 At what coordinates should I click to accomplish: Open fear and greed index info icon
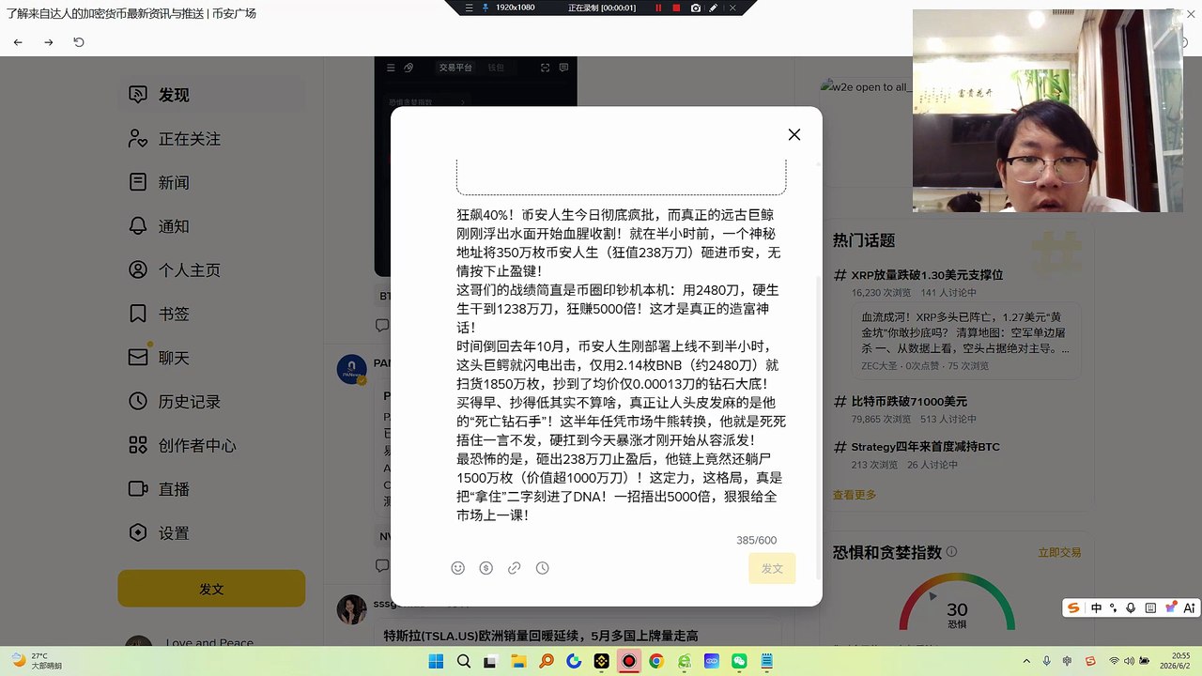pyautogui.click(x=951, y=552)
